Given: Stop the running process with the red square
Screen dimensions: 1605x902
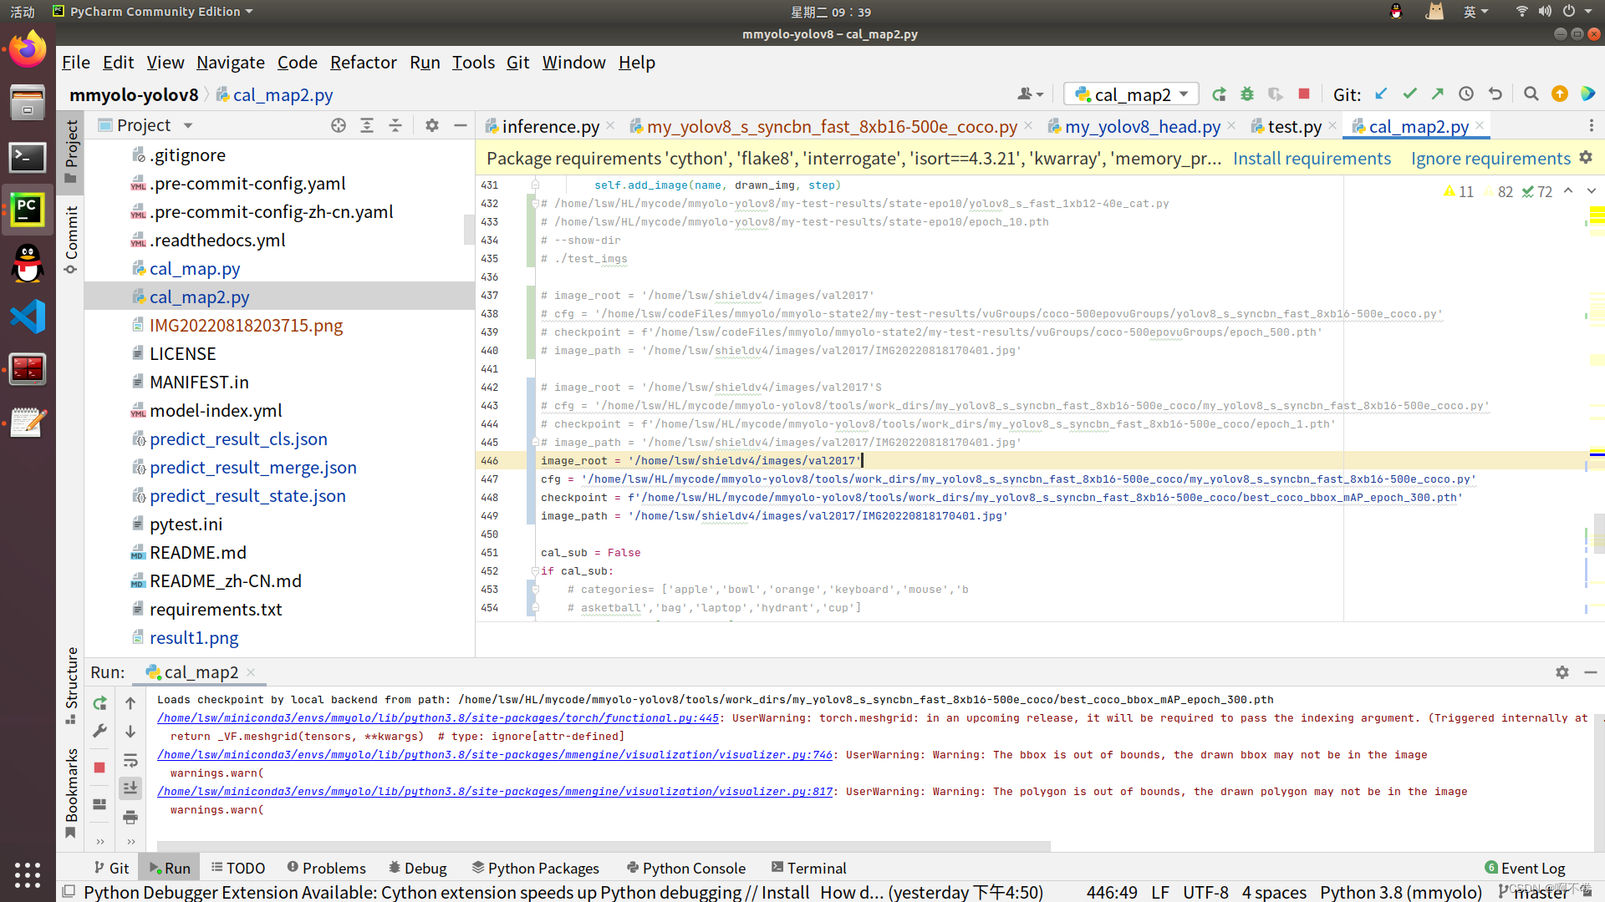Looking at the screenshot, I should 1303,94.
